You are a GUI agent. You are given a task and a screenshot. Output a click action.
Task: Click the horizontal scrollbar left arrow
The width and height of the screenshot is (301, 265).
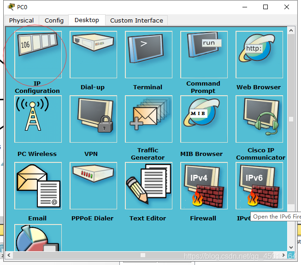(9, 255)
